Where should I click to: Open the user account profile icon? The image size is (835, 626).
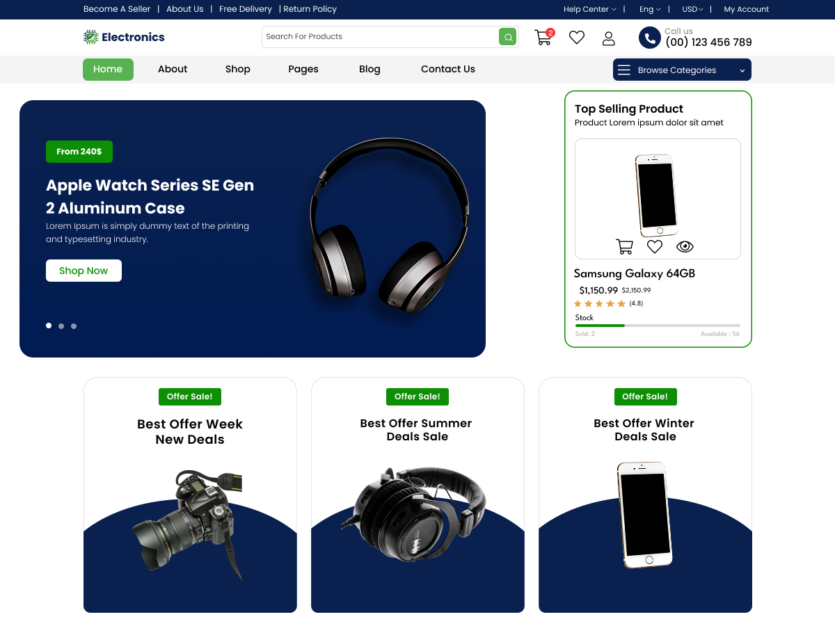(x=608, y=38)
